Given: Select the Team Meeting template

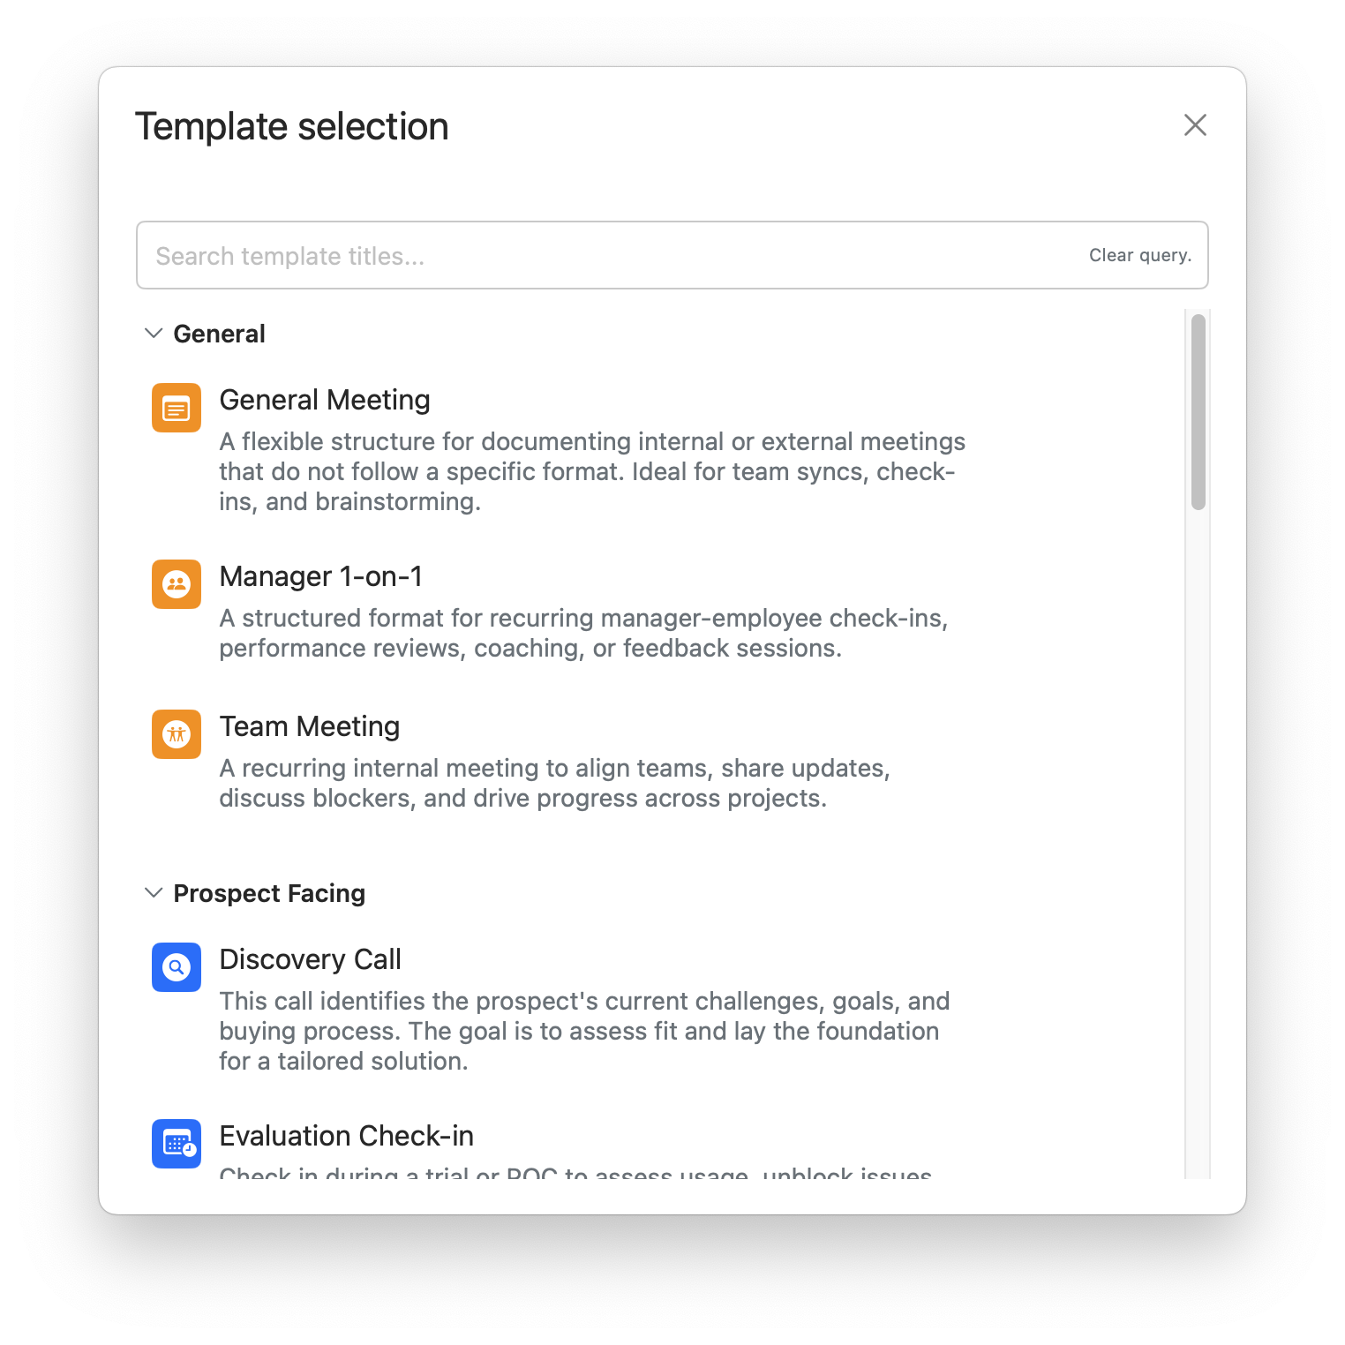Looking at the screenshot, I should [309, 725].
